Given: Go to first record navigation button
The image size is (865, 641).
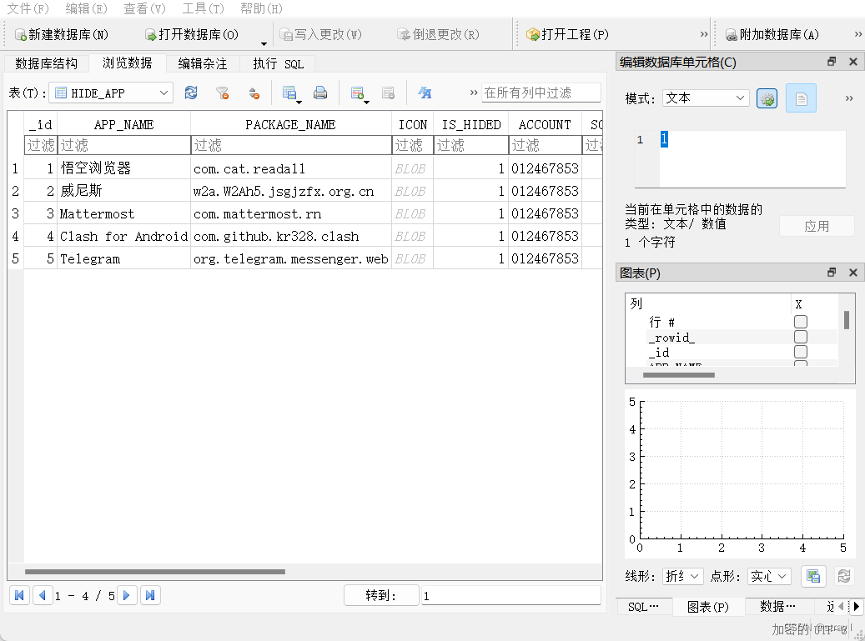Looking at the screenshot, I should [19, 595].
